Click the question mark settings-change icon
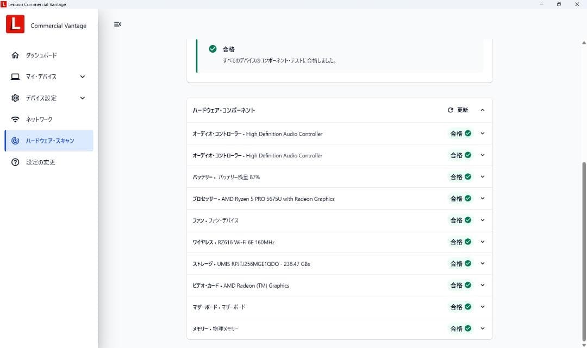The width and height of the screenshot is (587, 348). click(15, 162)
